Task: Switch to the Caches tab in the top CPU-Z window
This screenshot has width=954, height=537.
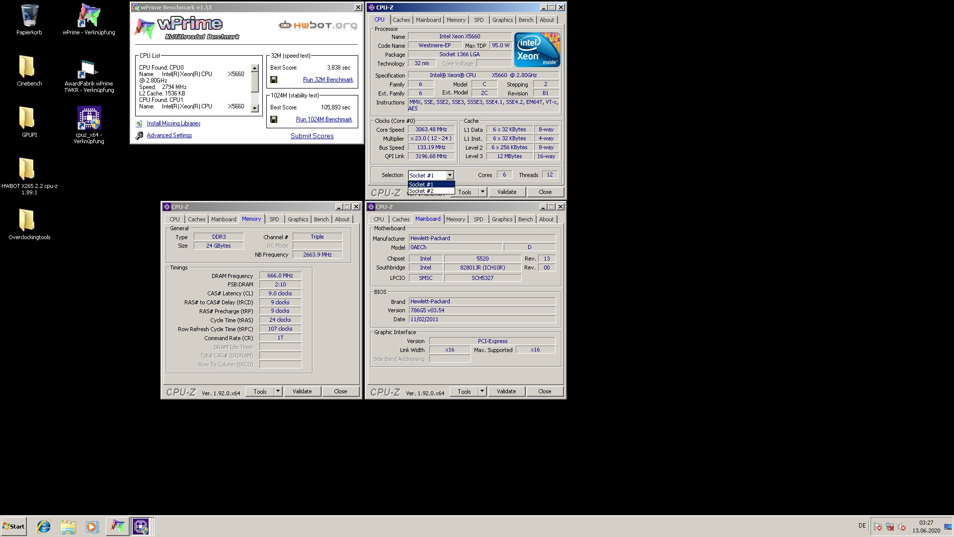Action: click(401, 20)
